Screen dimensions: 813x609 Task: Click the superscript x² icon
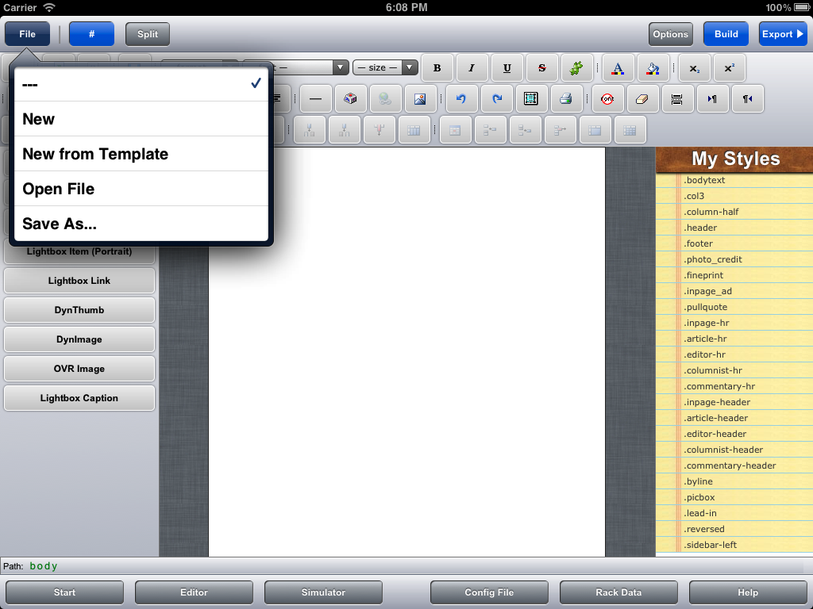pos(729,68)
